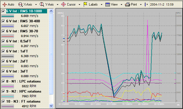Click the teal swatch under RMS 10-1000

(x=8, y=16)
